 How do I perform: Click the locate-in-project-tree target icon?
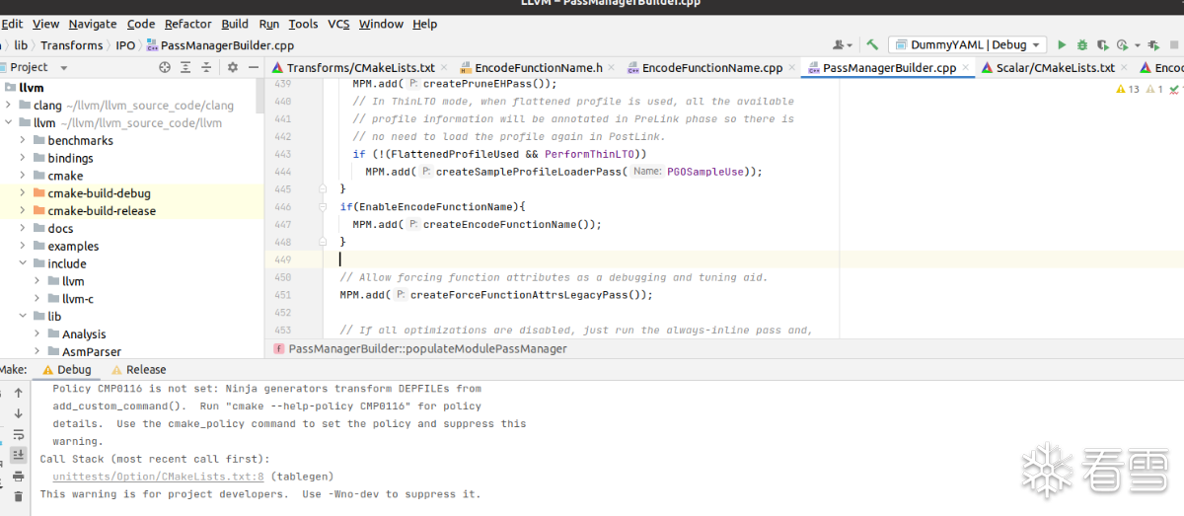[x=165, y=67]
